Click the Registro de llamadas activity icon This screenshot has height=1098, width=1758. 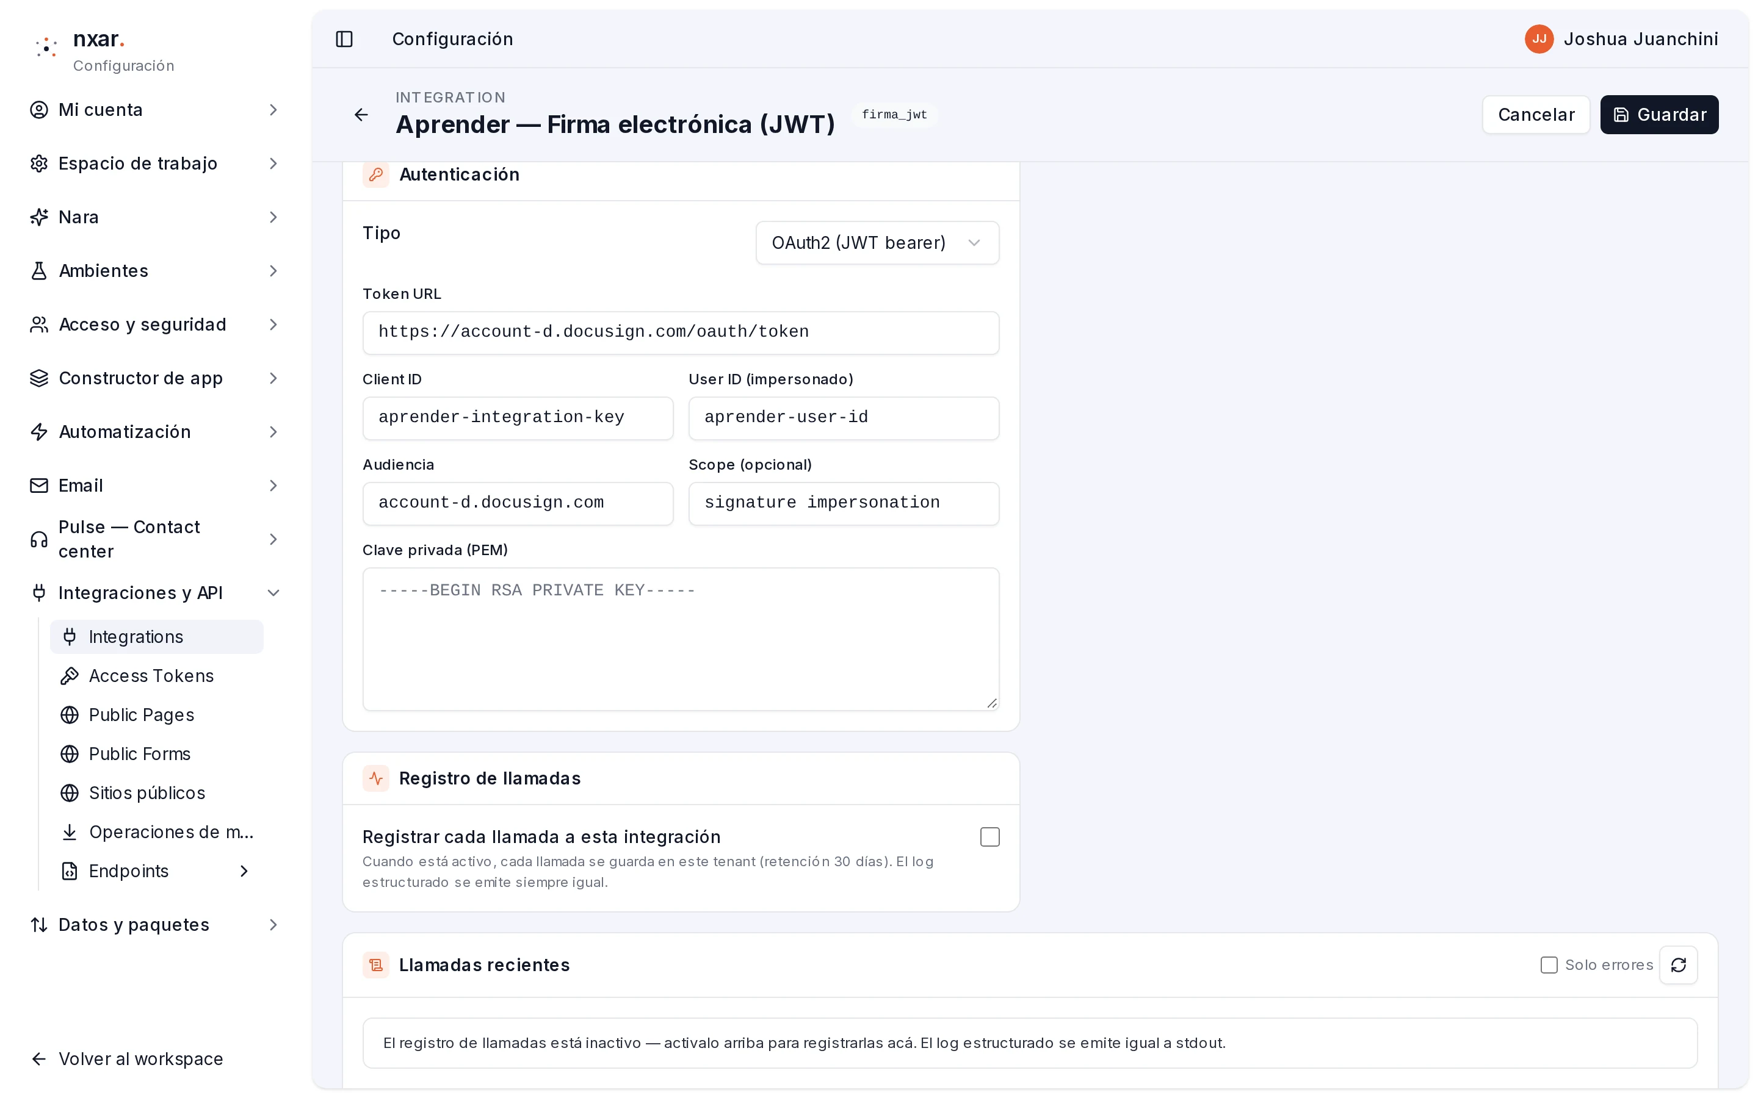[376, 778]
